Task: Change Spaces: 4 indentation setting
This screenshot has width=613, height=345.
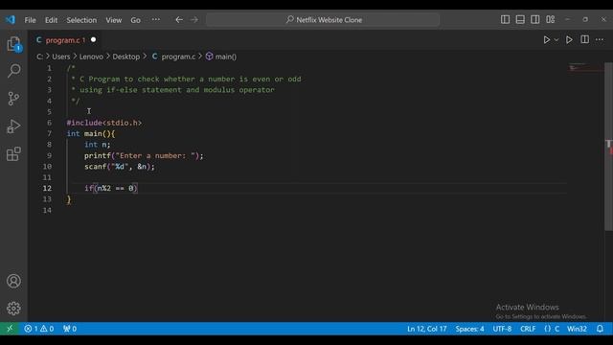Action: tap(469, 329)
